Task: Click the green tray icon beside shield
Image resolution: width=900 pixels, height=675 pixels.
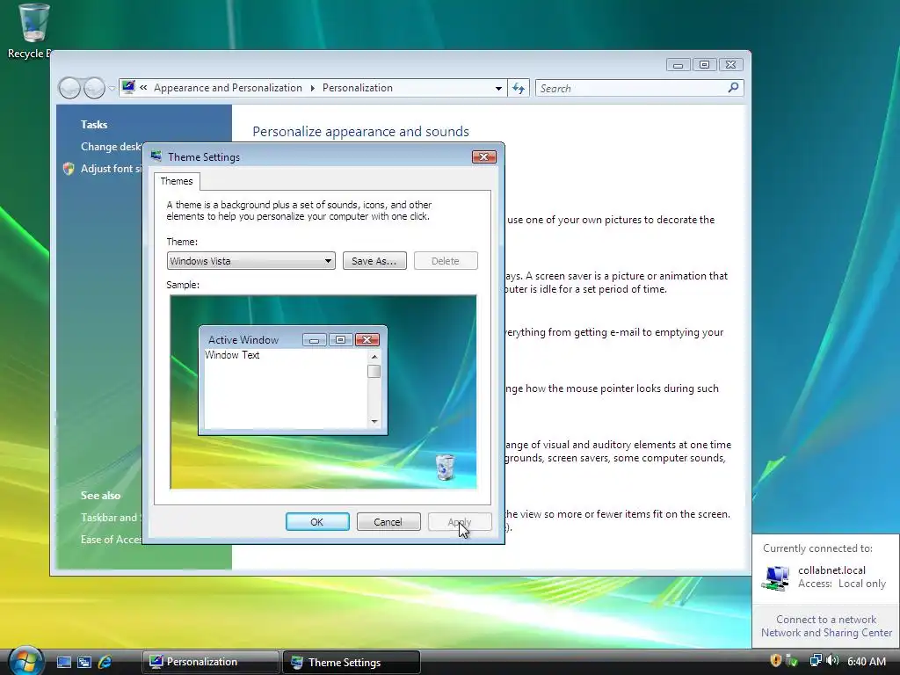Action: click(x=792, y=661)
